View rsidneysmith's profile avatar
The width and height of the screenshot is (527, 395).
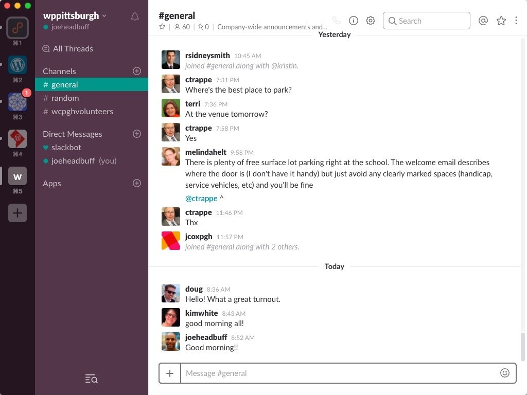171,60
